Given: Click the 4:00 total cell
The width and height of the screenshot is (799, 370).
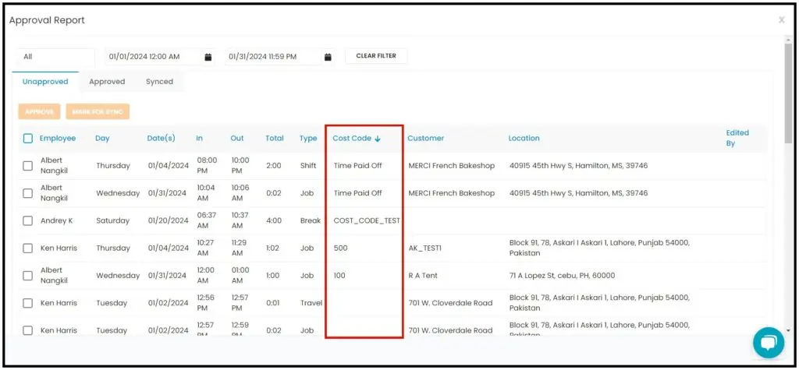Looking at the screenshot, I should coord(273,221).
